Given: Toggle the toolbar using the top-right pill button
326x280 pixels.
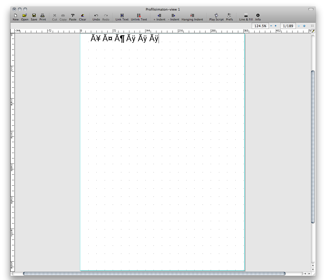Looking at the screenshot, I should click(311, 9).
